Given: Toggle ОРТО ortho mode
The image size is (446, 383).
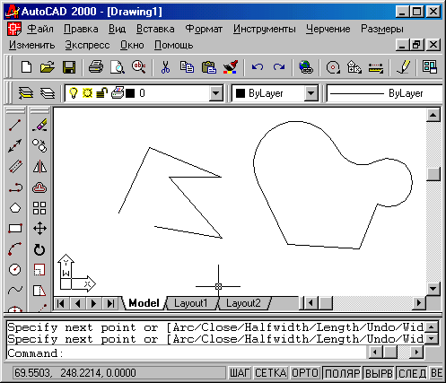Looking at the screenshot, I should 305,373.
